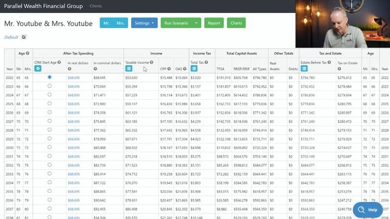Select CFM start age radio for 2024
Image resolution: width=390 pixels, height=219 pixels.
(x=49, y=95)
